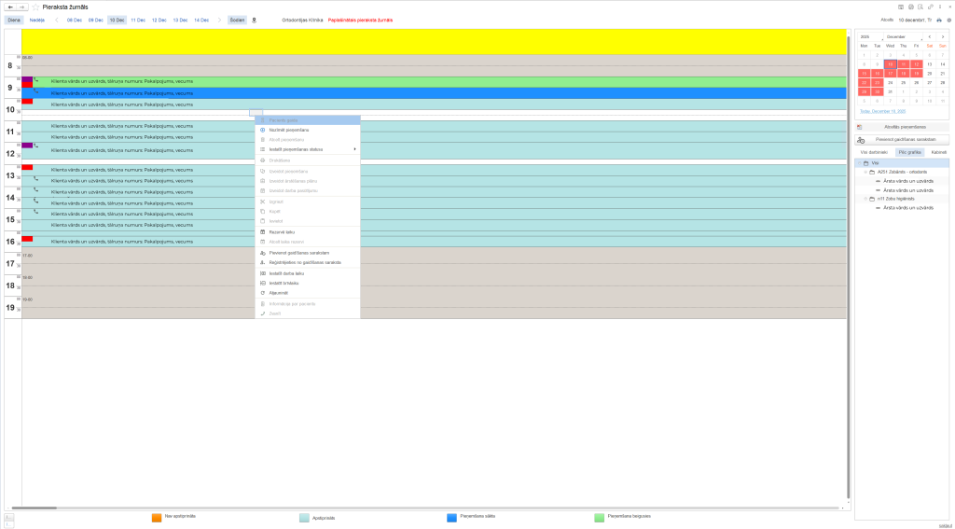Click the location pin icon beside Šodien
Screen dimensions: 955x529
pos(254,20)
